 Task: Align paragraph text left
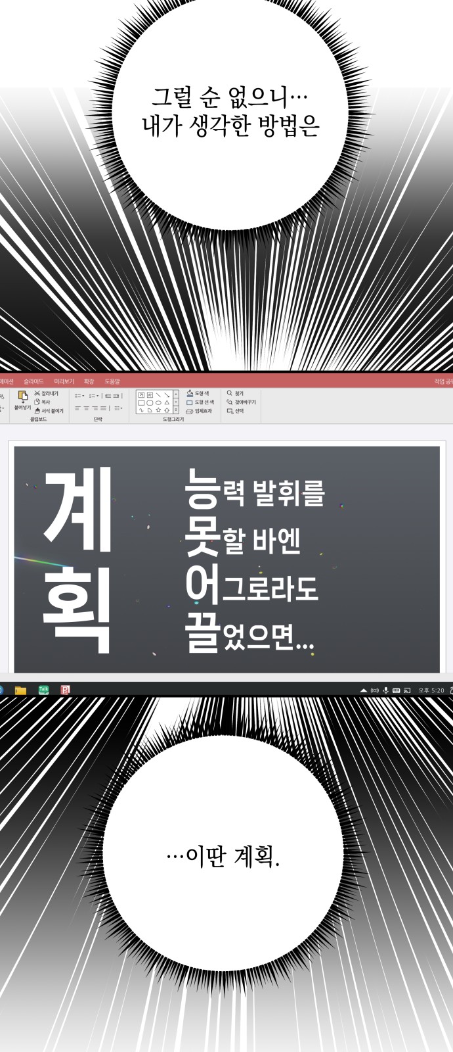(77, 408)
